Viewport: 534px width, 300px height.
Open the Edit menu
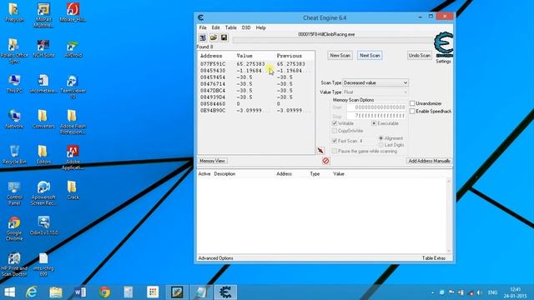[215, 27]
